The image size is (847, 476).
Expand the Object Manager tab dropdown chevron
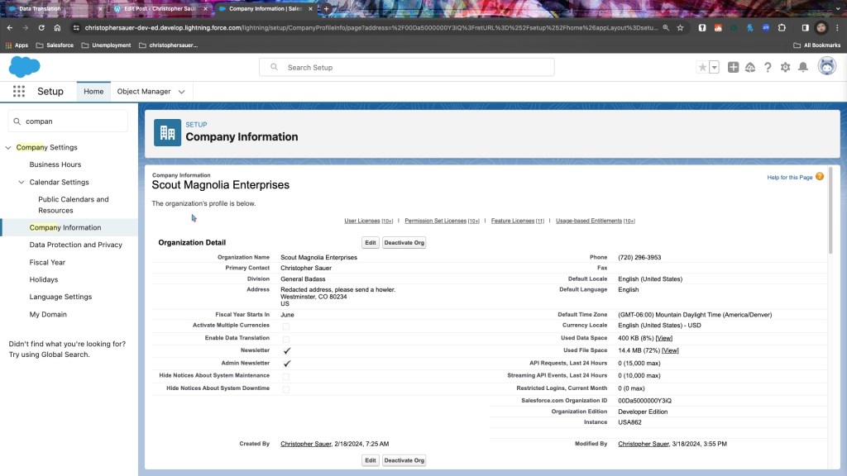coord(182,92)
